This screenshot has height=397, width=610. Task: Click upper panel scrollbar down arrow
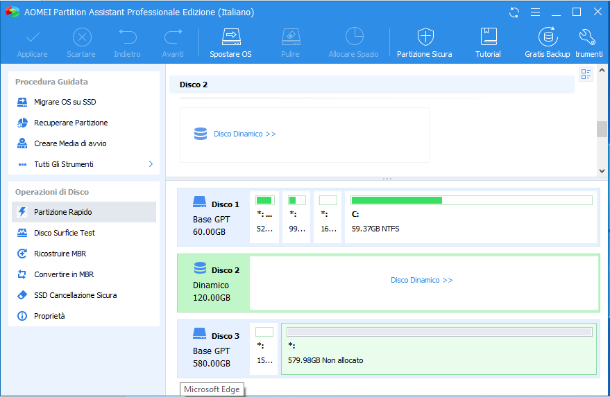602,171
